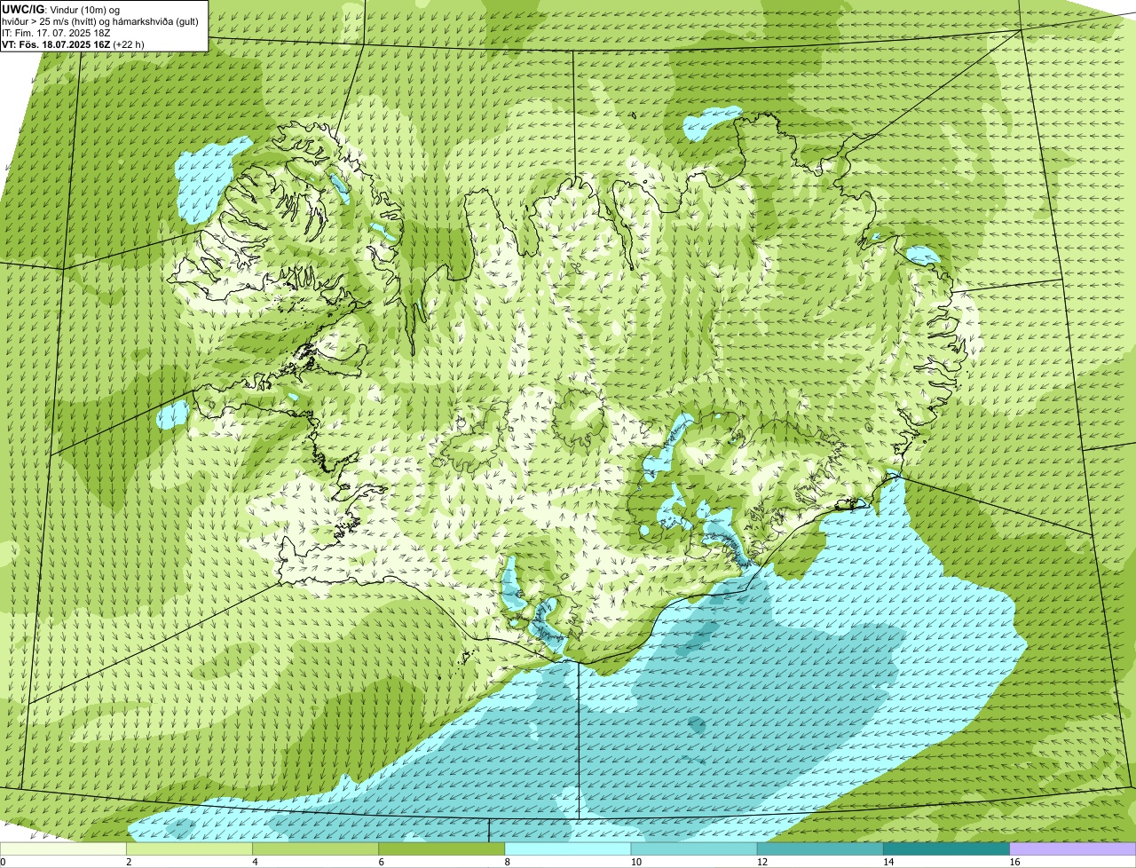
Task: Click the 4–6 m/s green legend swatch
Action: click(315, 849)
